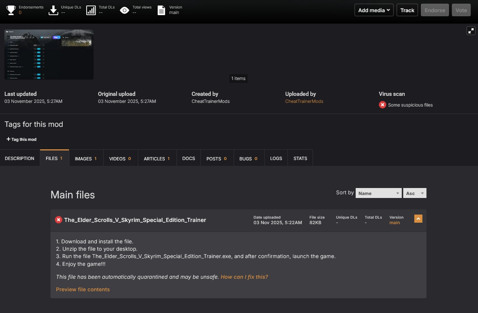Click the 'Main files' heading
The width and height of the screenshot is (478, 313).
tap(73, 195)
